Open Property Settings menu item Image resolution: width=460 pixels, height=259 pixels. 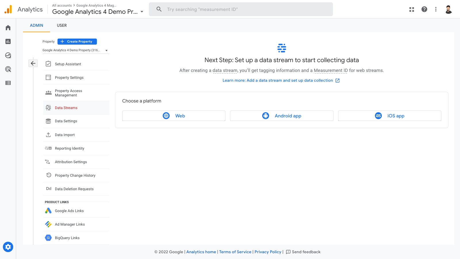pyautogui.click(x=76, y=77)
